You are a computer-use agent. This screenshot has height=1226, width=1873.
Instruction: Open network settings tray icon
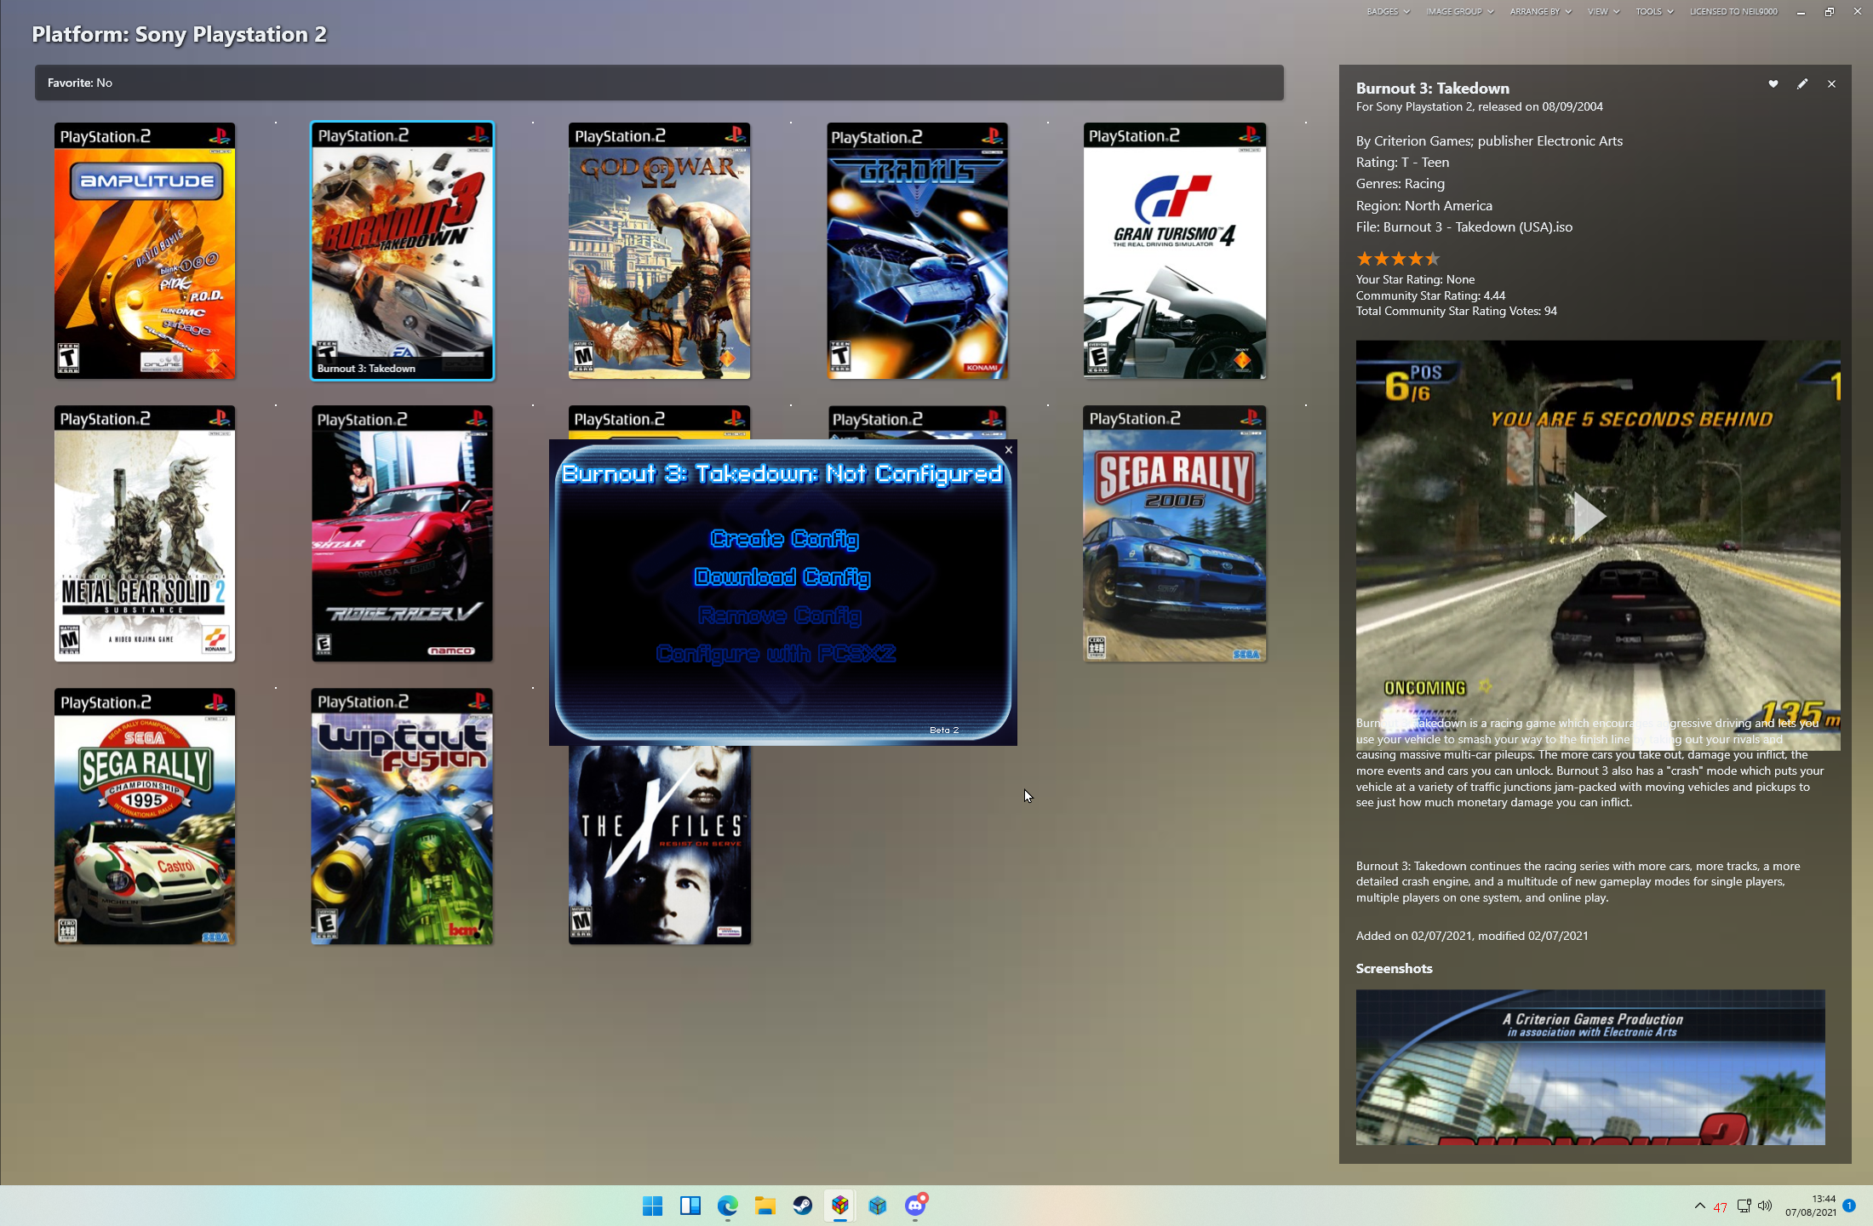pyautogui.click(x=1744, y=1206)
